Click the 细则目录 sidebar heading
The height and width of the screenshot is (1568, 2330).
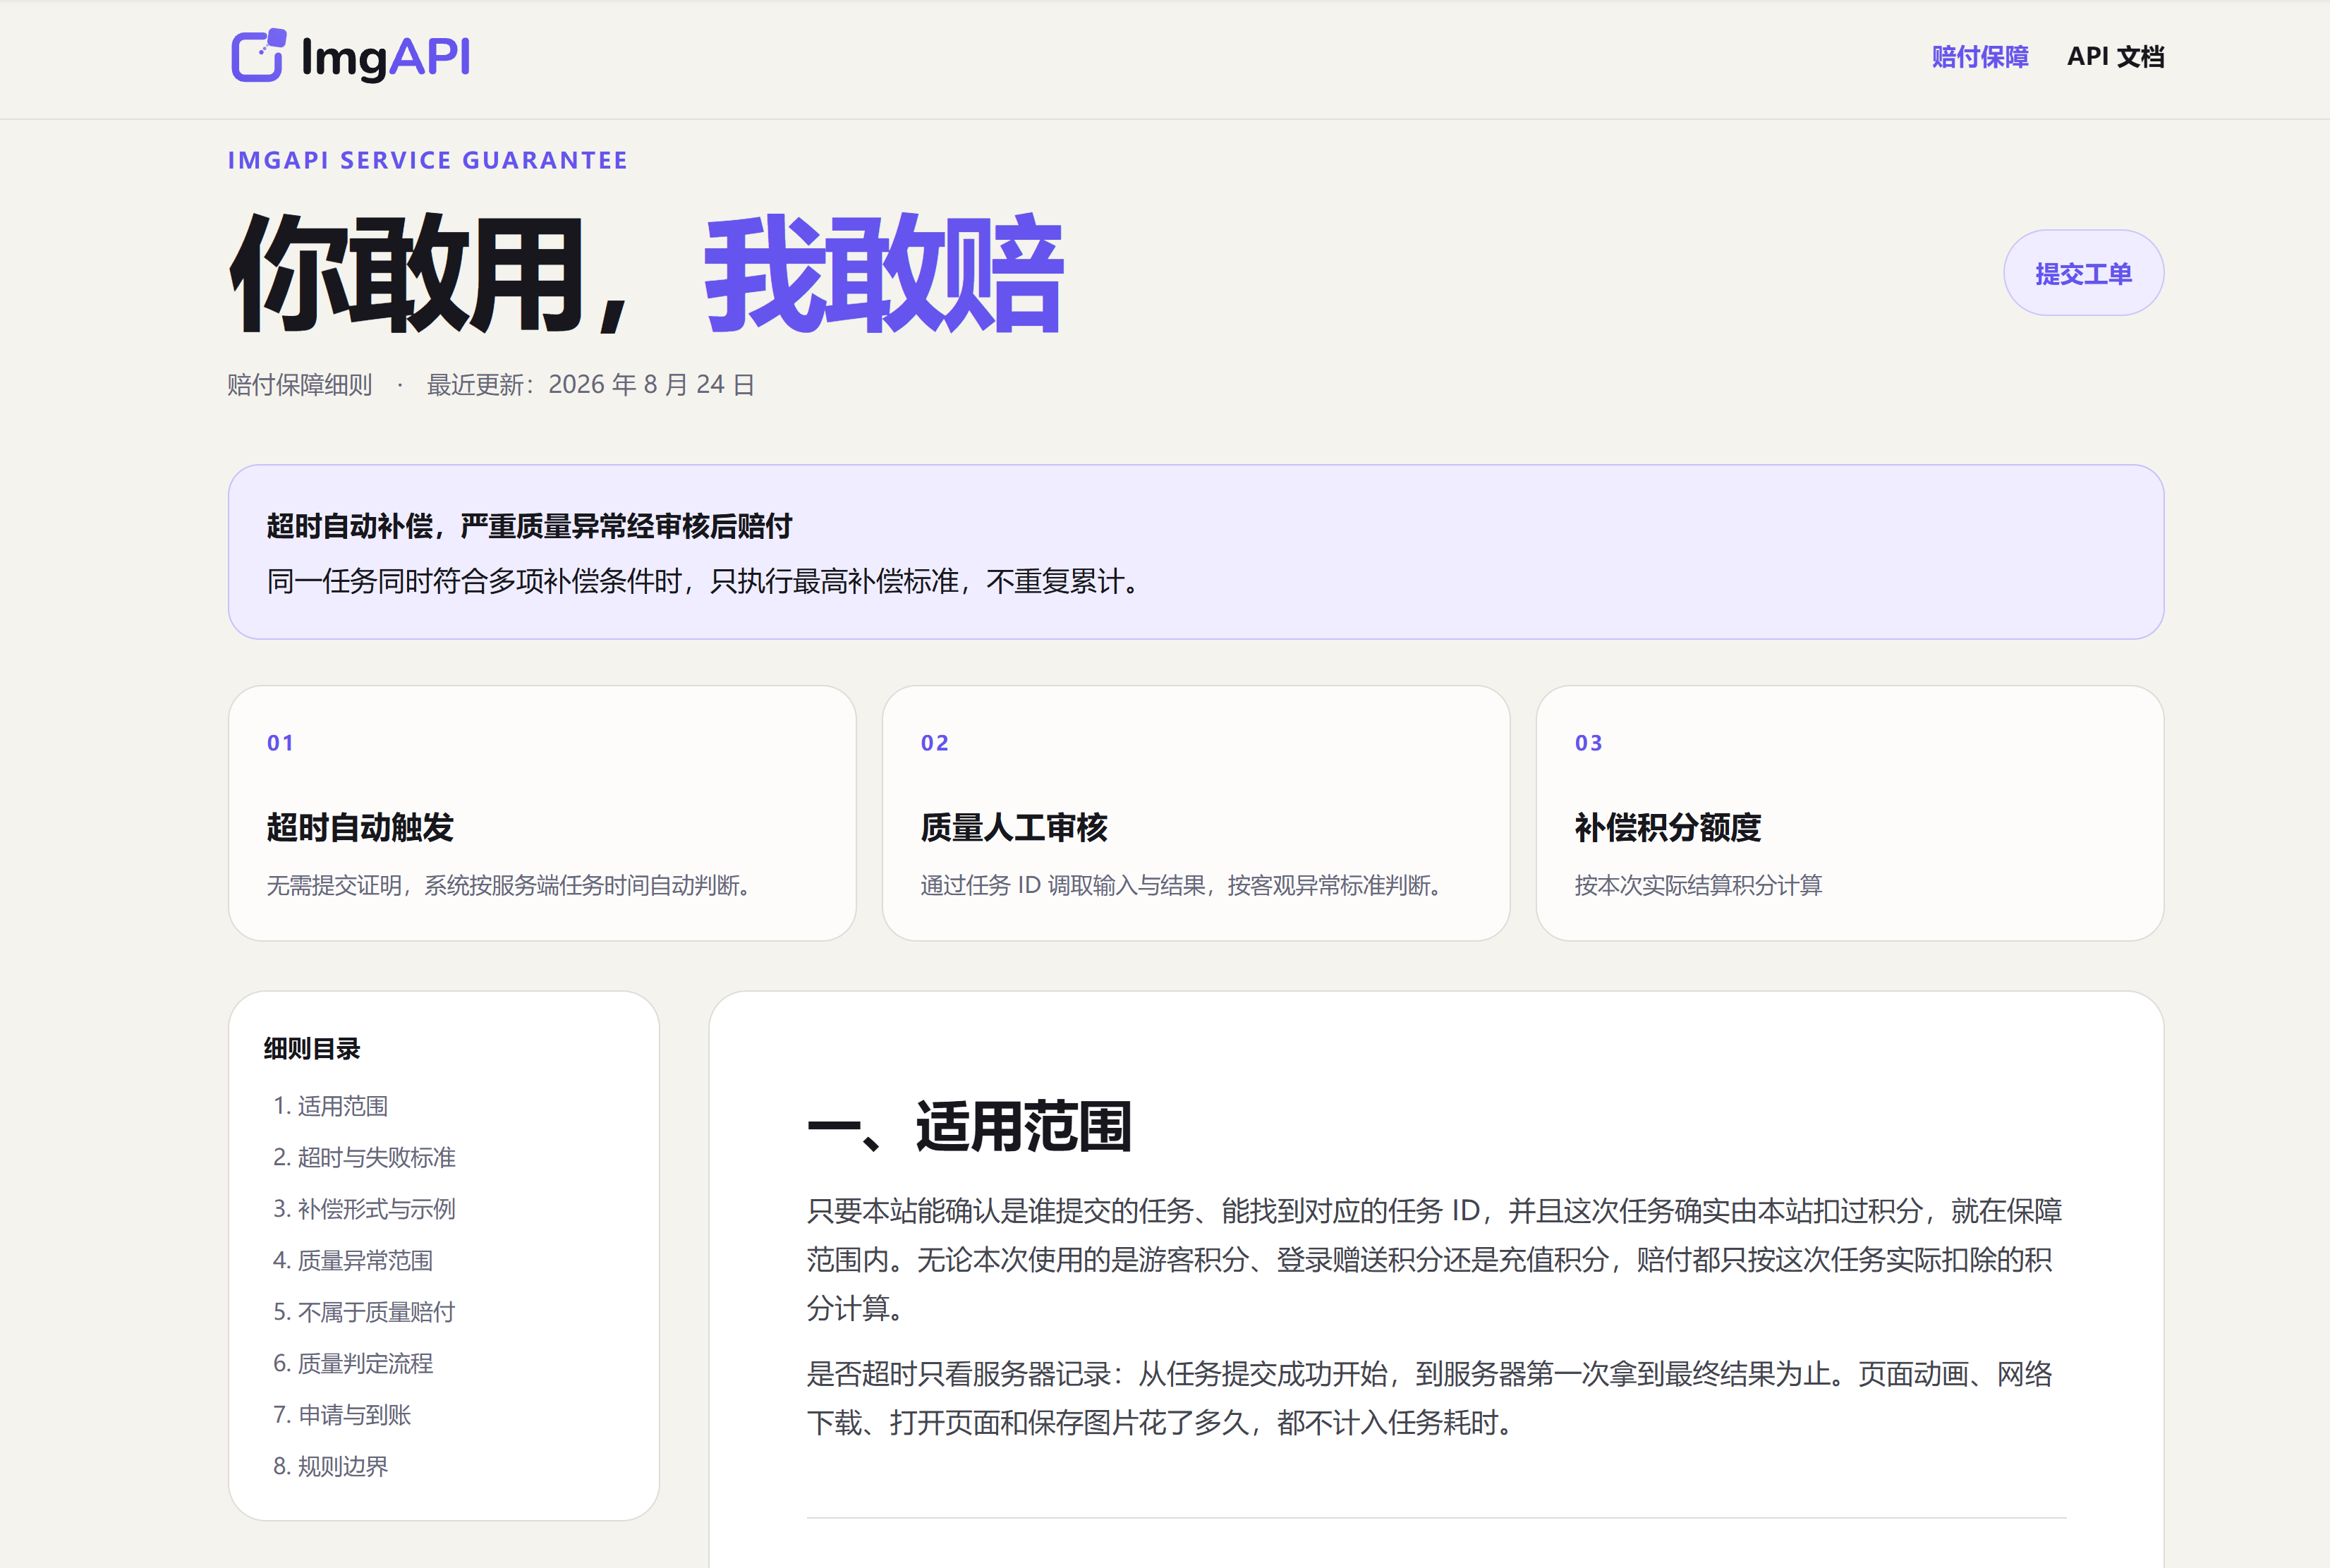(312, 1049)
